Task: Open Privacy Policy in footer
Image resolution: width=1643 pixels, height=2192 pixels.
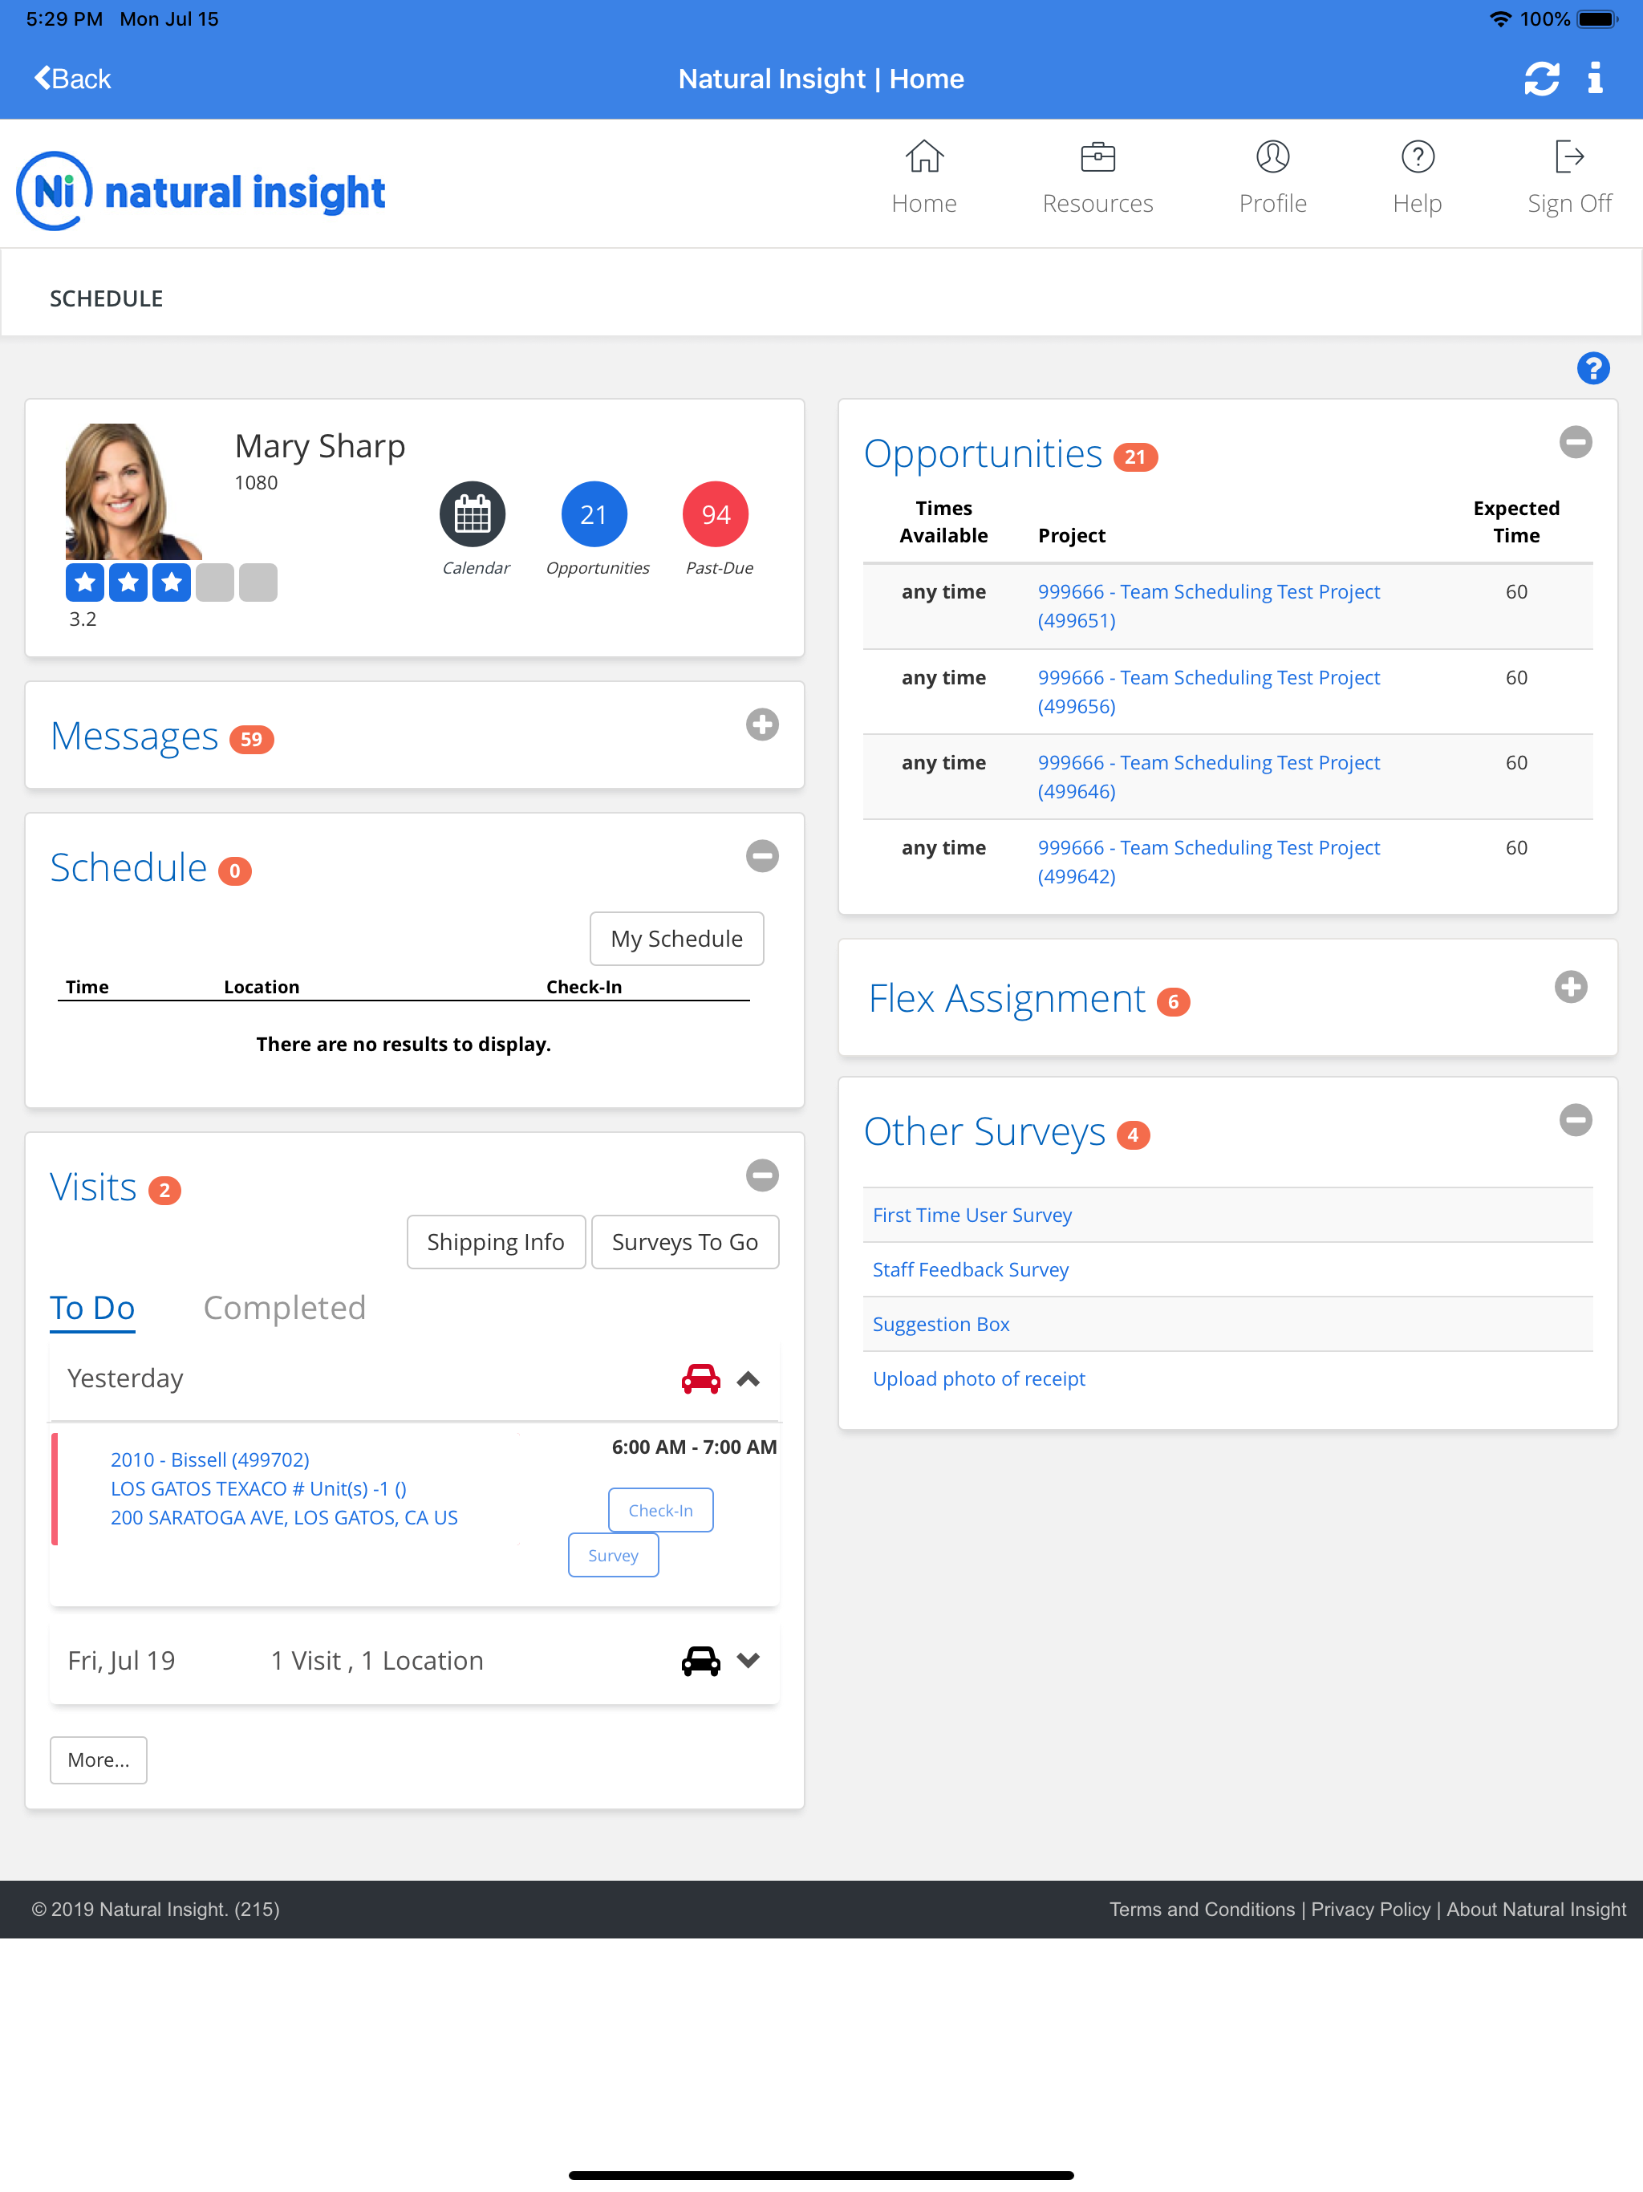Action: tap(1370, 1910)
